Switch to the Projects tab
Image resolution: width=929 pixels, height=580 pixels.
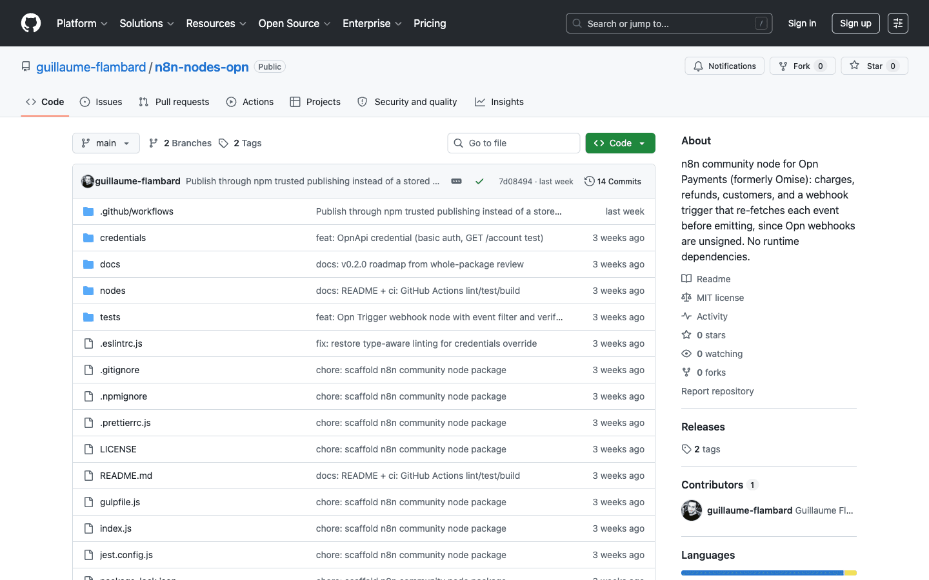(315, 102)
